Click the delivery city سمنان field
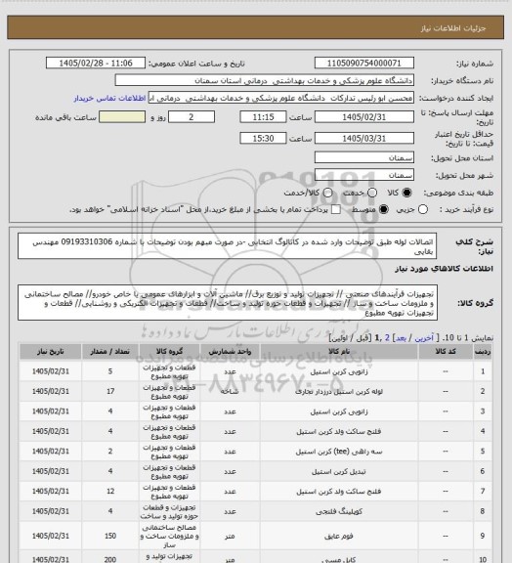Viewport: 512px width, 563px height. pyautogui.click(x=364, y=175)
